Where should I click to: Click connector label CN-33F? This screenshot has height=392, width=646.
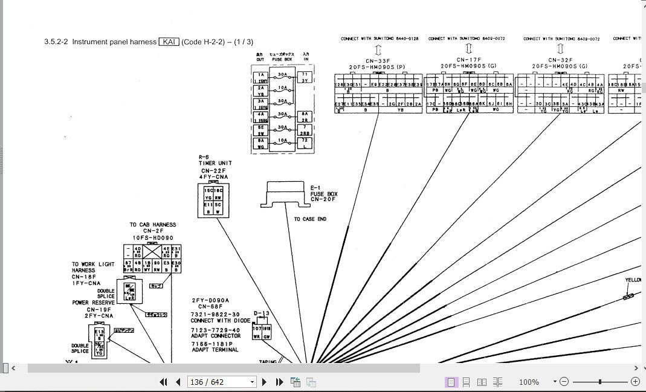(x=378, y=60)
